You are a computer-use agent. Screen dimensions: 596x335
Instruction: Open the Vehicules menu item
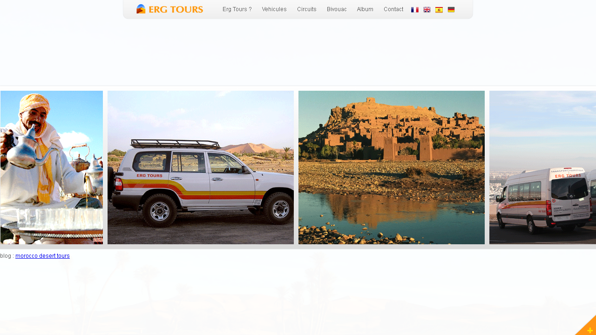tap(274, 9)
